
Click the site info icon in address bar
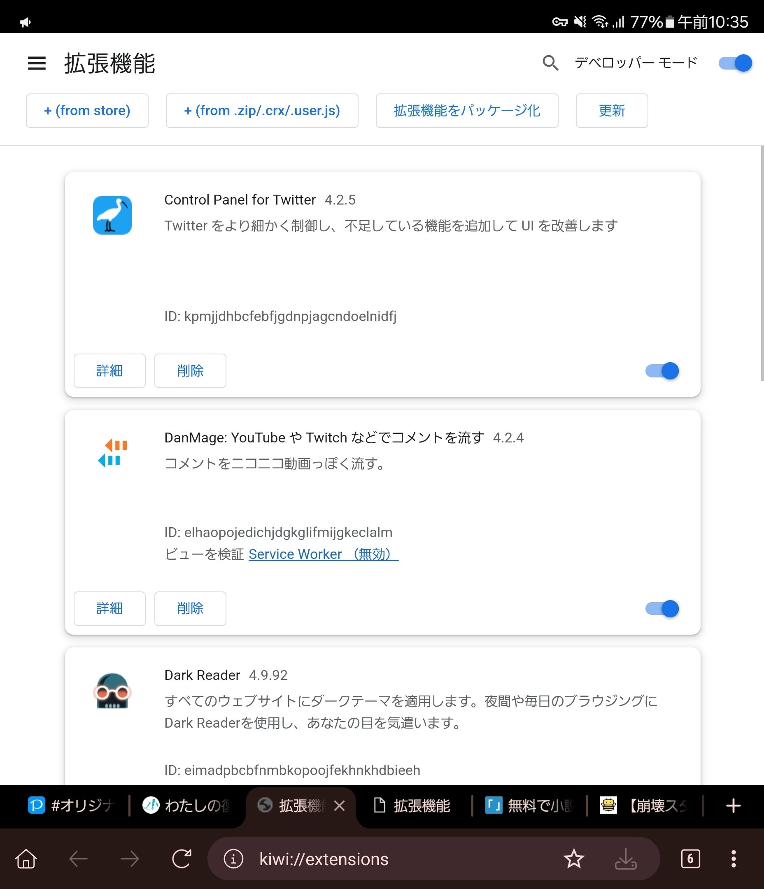click(x=233, y=859)
